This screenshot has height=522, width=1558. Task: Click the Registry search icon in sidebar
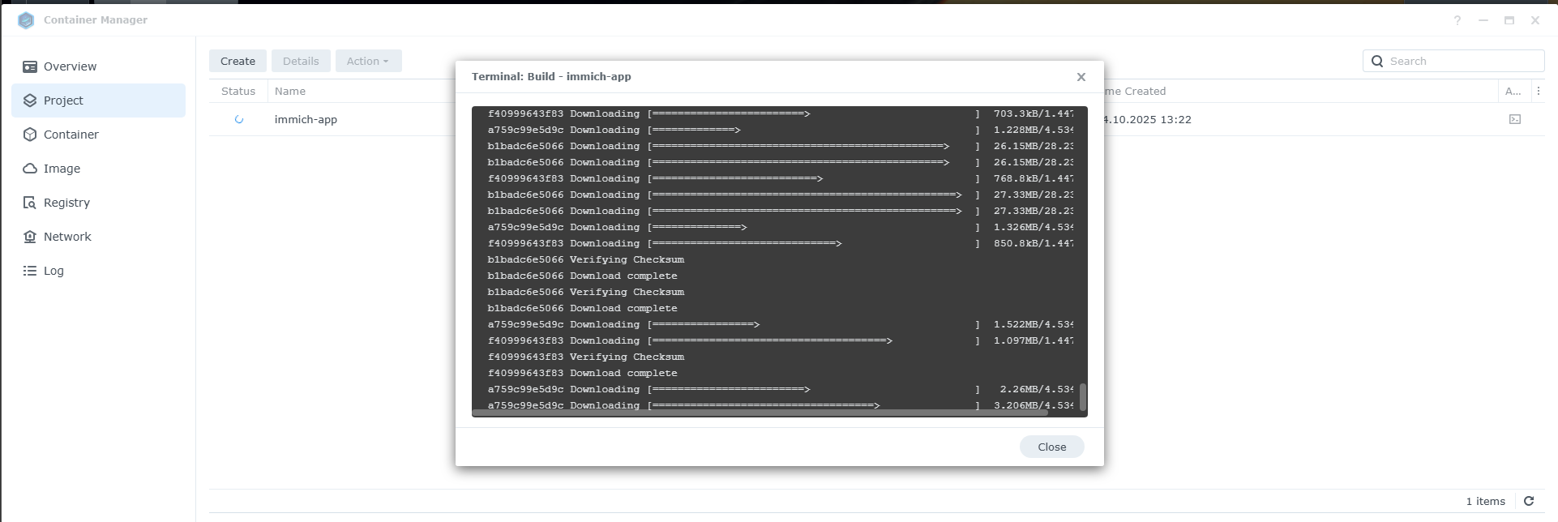click(30, 203)
